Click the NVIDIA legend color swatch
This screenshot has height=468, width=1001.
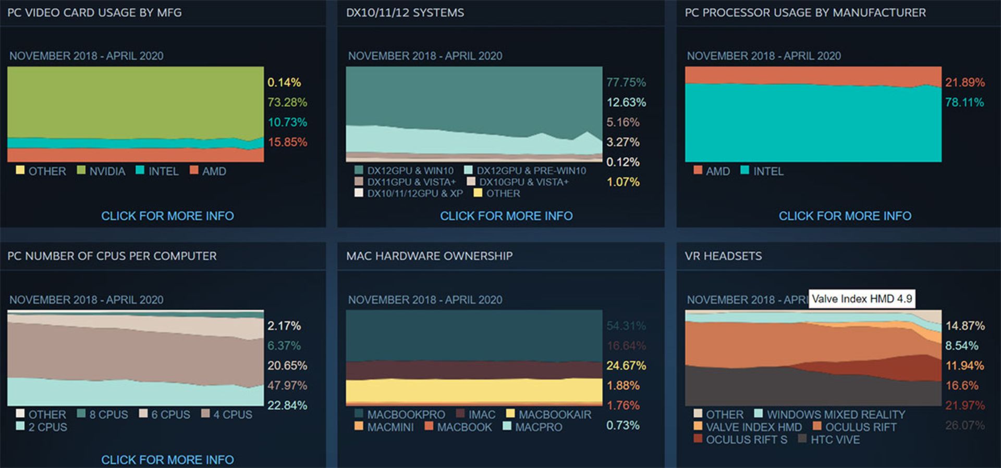81,170
